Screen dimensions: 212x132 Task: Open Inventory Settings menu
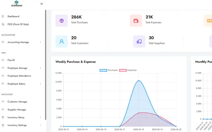[x=17, y=125]
